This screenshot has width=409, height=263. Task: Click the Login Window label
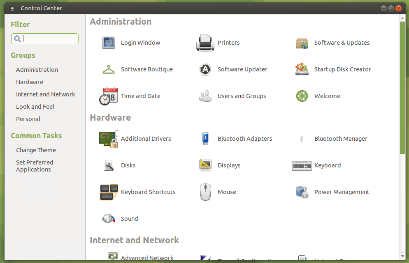(x=141, y=43)
